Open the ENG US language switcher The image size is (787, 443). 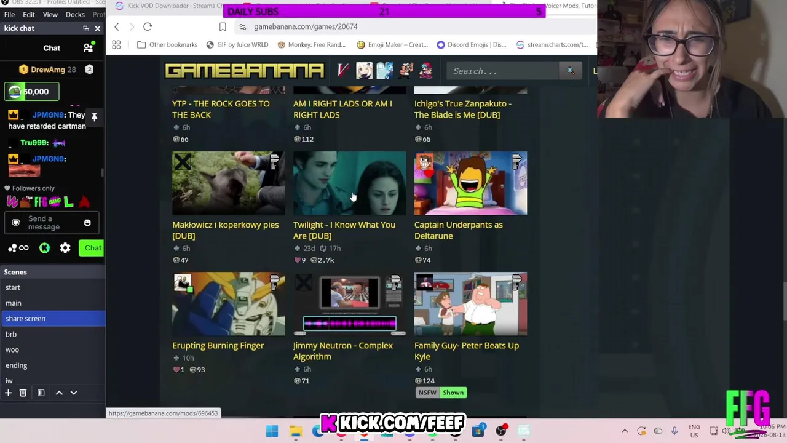click(694, 431)
